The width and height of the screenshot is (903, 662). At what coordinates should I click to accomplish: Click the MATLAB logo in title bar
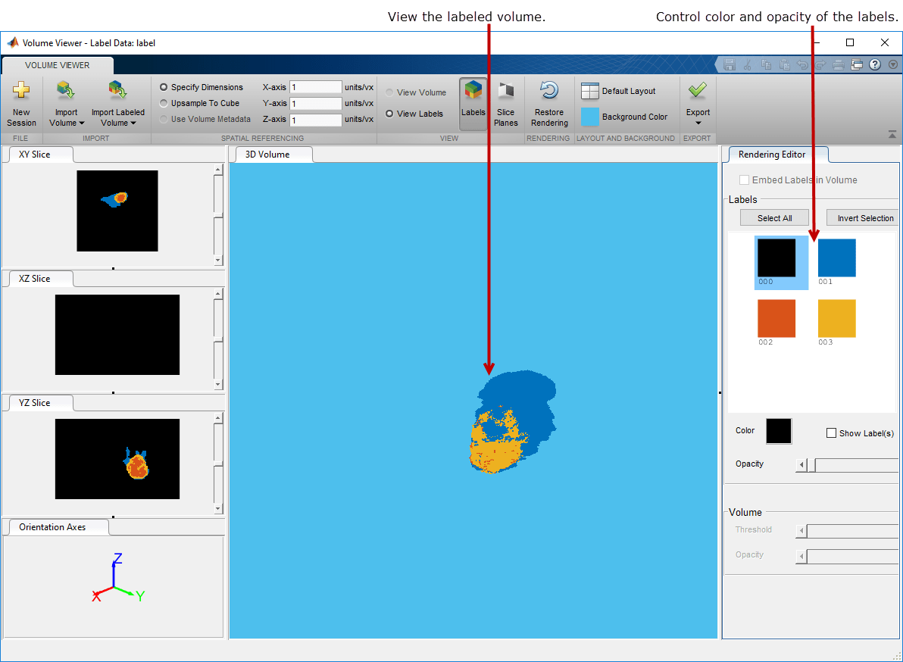[x=13, y=42]
